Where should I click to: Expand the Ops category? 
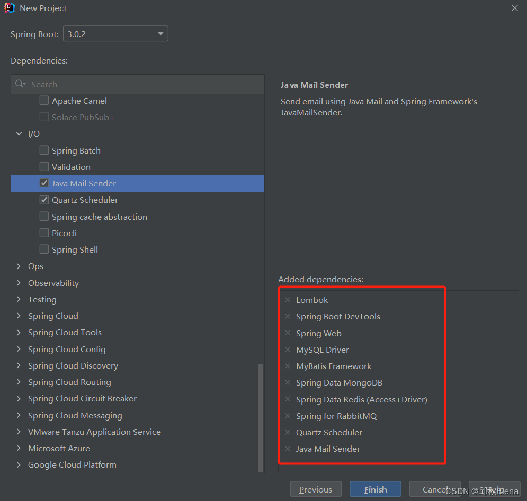(x=19, y=266)
